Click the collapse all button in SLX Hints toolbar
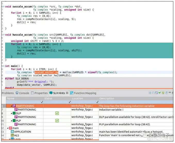Viewport: 175px width, 143px height. pos(153,93)
